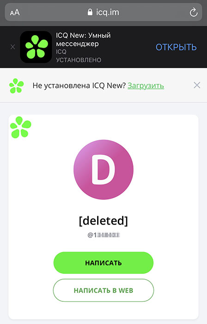Tap ОТКРЫТЬ to open the app

[176, 47]
